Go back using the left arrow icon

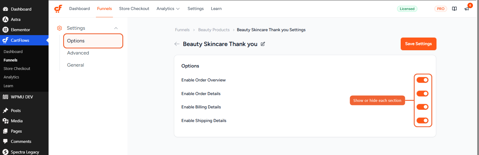click(177, 44)
